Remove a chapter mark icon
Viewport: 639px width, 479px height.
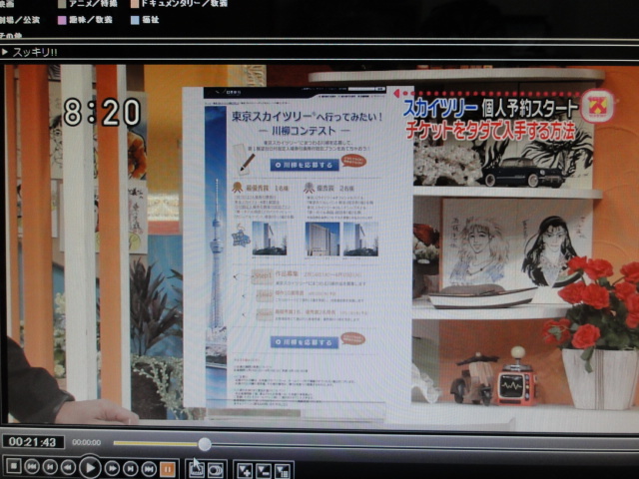click(x=264, y=472)
